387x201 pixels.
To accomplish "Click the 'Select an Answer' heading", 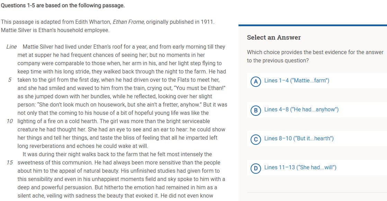I will pyautogui.click(x=274, y=38).
